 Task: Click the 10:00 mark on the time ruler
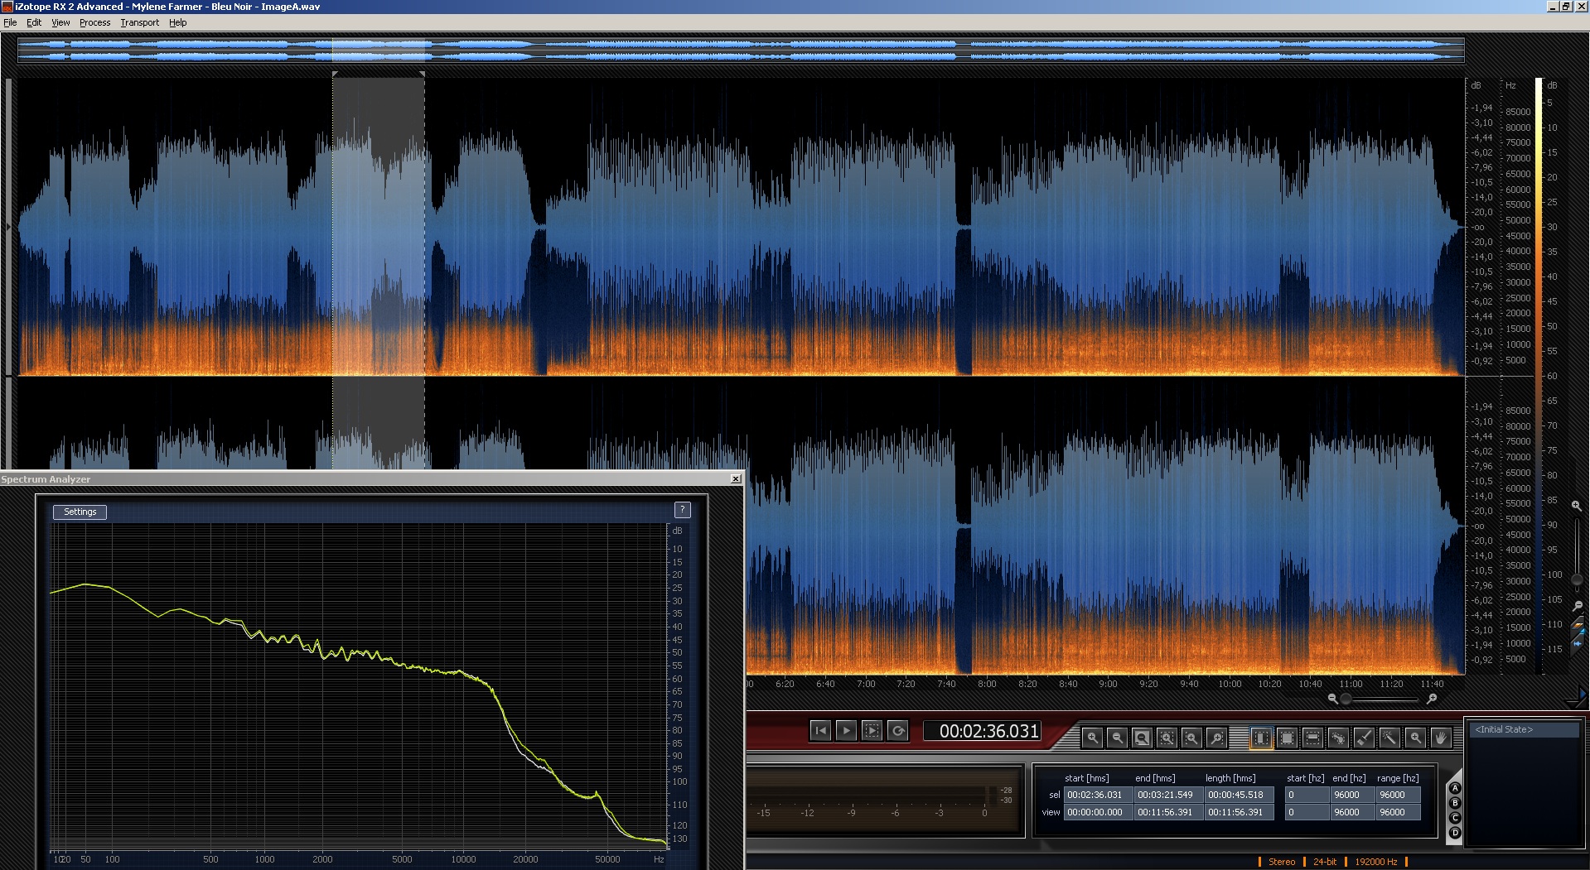click(1230, 684)
